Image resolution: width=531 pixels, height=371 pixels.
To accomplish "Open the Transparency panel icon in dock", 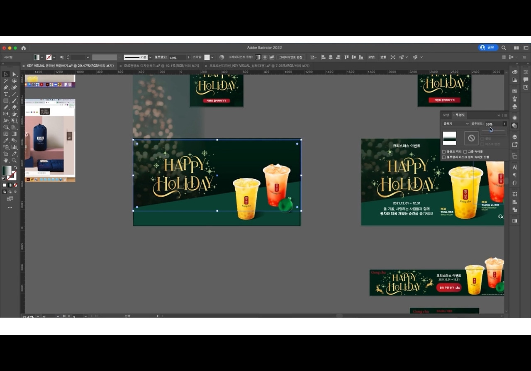I will [515, 125].
